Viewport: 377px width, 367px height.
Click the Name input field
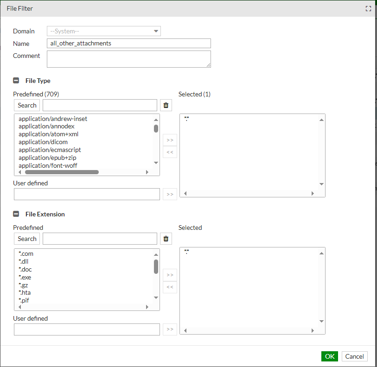coord(129,44)
